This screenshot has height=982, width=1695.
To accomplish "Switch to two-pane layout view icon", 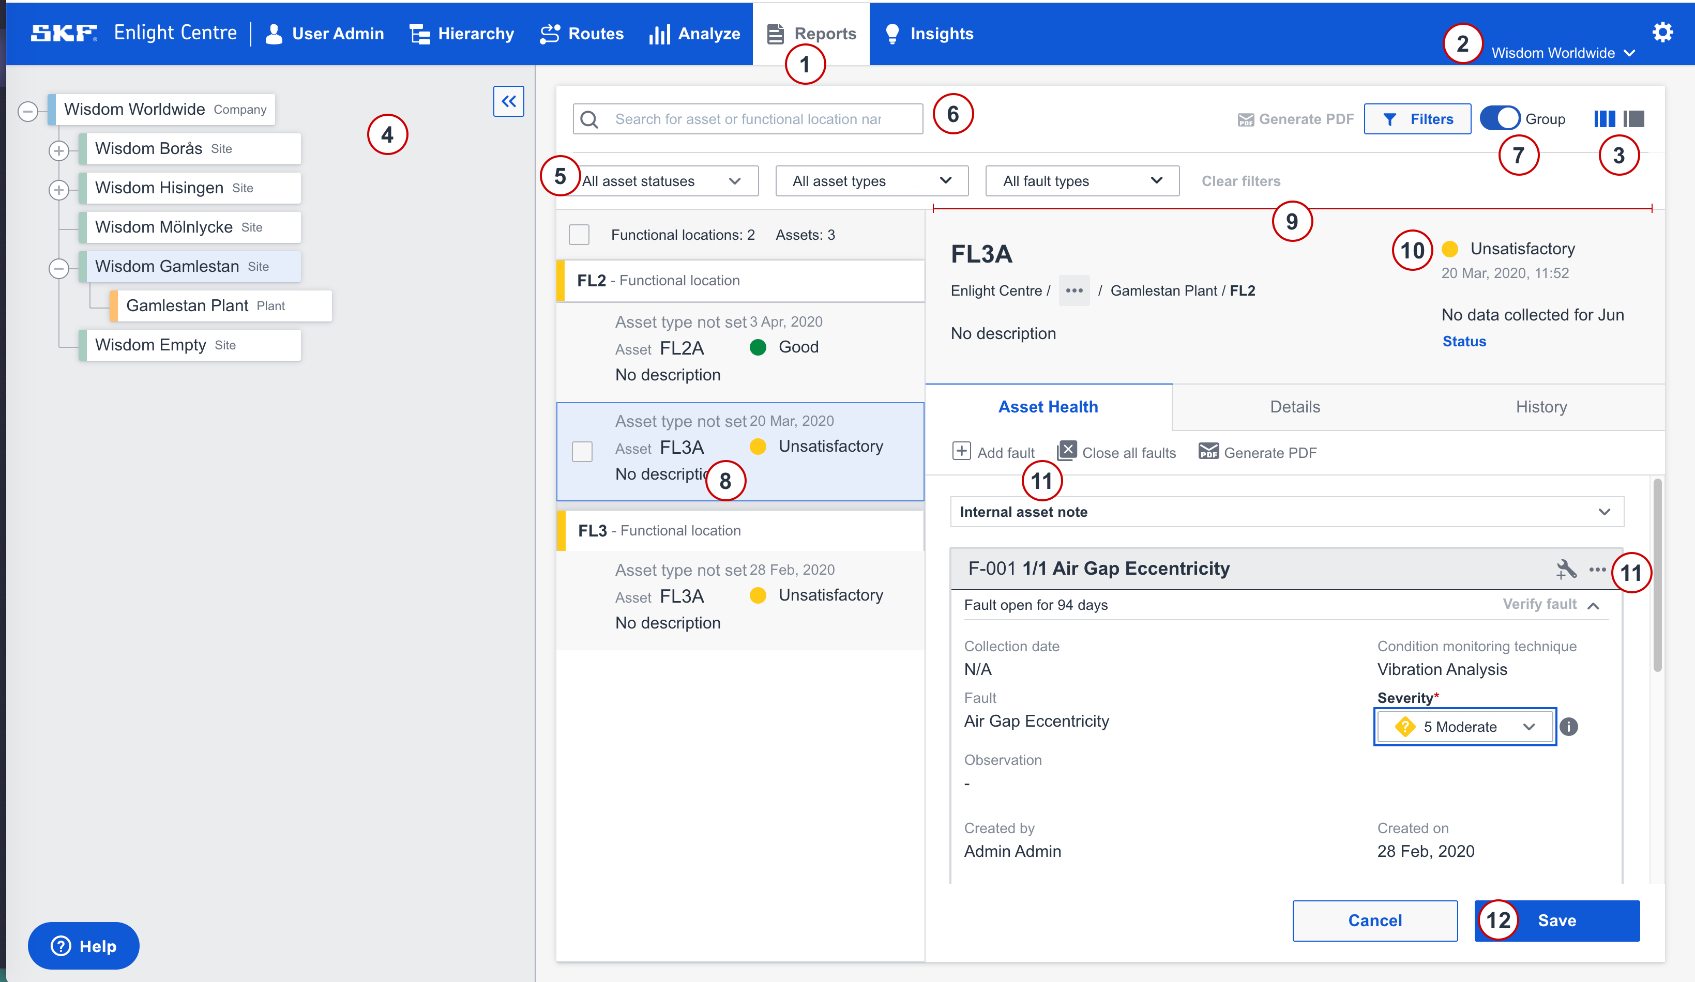I will tap(1634, 119).
